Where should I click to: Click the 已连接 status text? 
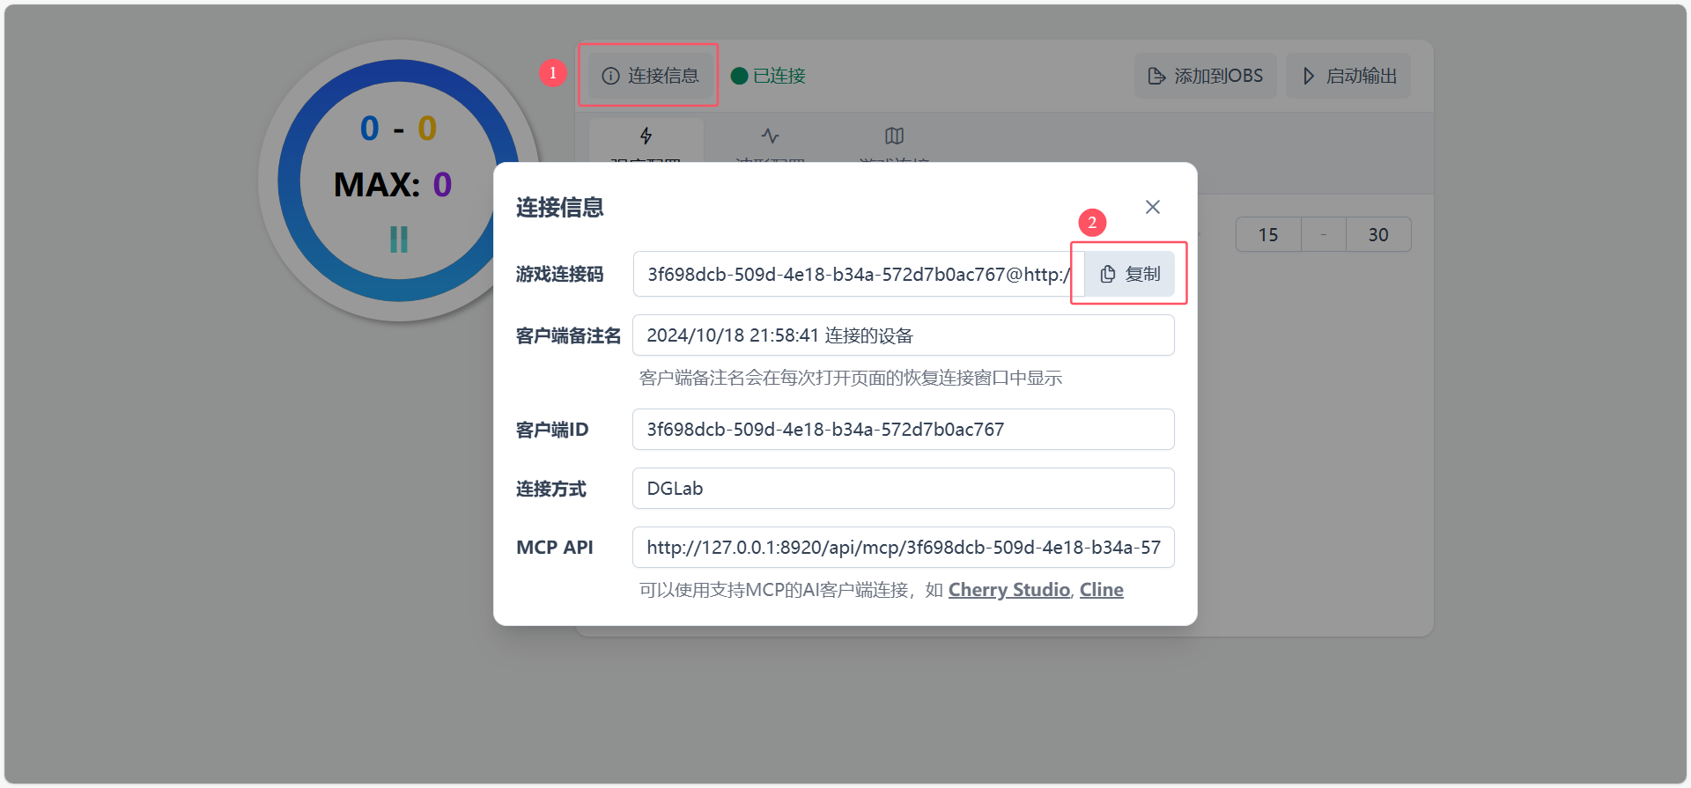[779, 76]
